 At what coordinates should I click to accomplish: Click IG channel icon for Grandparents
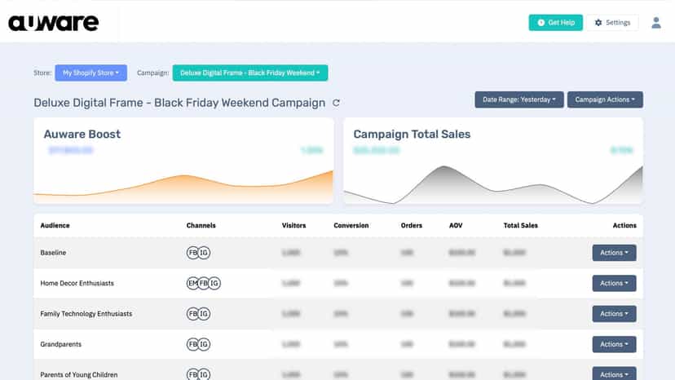(x=204, y=344)
